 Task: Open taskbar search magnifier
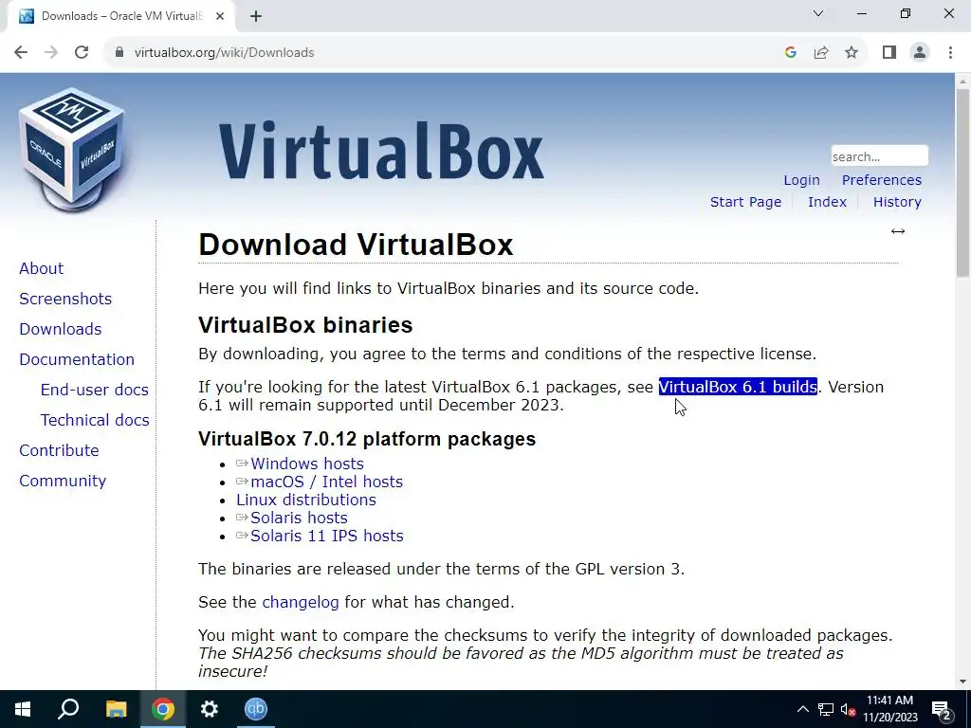coord(68,709)
